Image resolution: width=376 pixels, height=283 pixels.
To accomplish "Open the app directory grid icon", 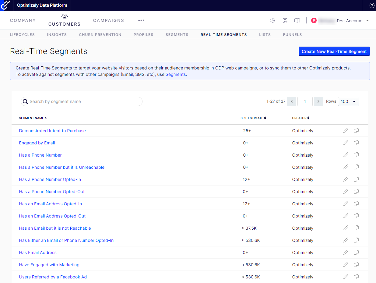I will coord(285,20).
